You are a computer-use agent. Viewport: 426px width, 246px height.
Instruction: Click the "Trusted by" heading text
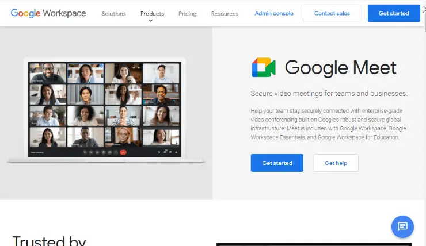coord(49,241)
